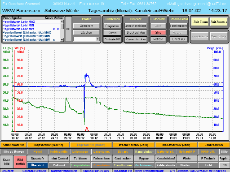
Task: Click the CD button
Action: [225, 165]
